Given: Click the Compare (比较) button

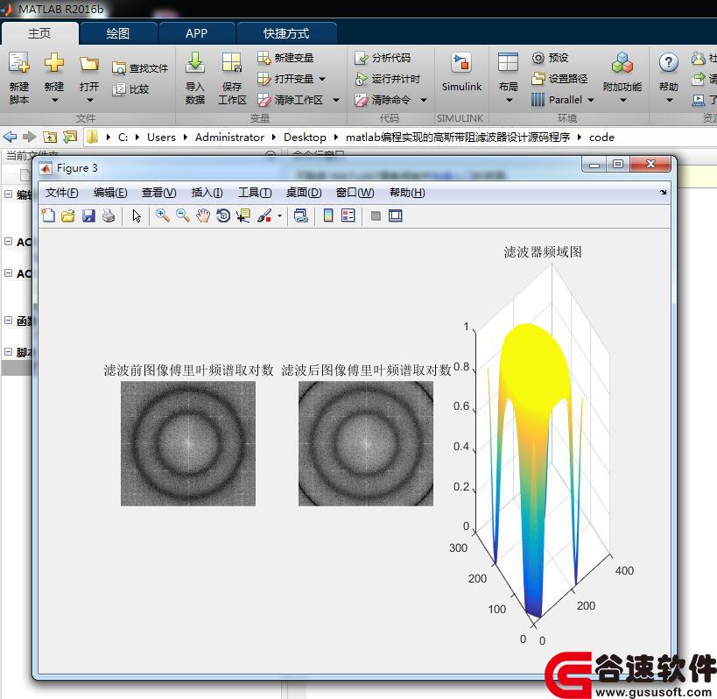Looking at the screenshot, I should (130, 88).
